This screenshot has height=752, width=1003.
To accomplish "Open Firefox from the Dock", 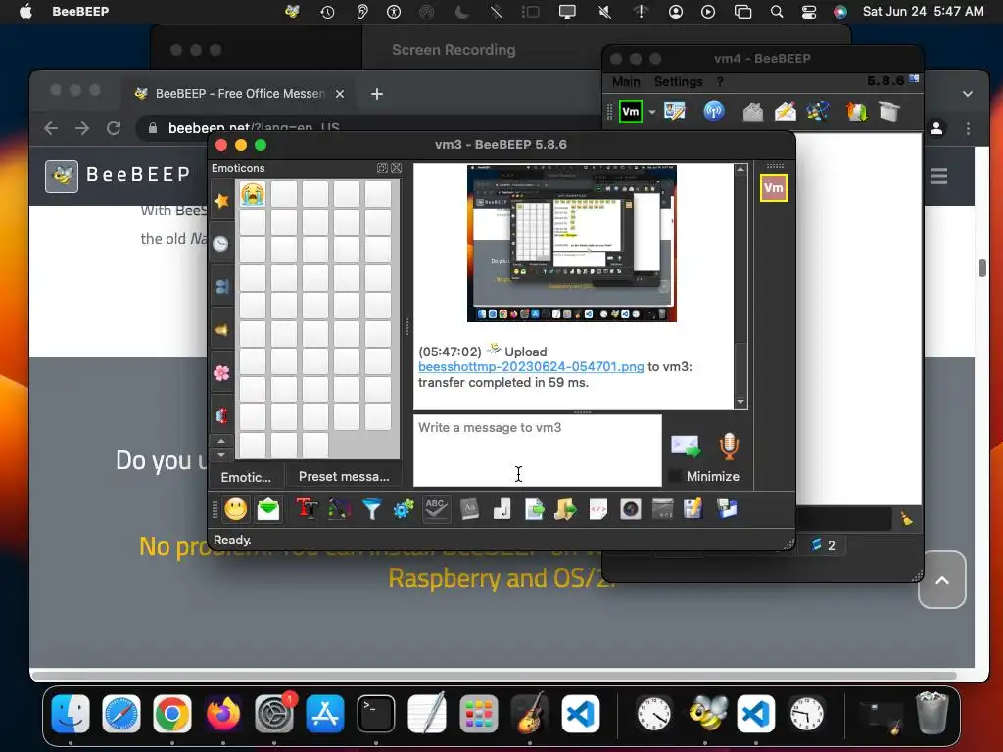I will pyautogui.click(x=222, y=713).
